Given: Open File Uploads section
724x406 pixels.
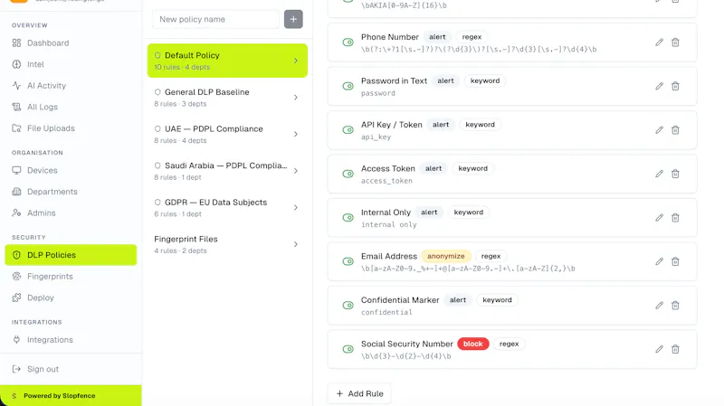Looking at the screenshot, I should 71,128.
